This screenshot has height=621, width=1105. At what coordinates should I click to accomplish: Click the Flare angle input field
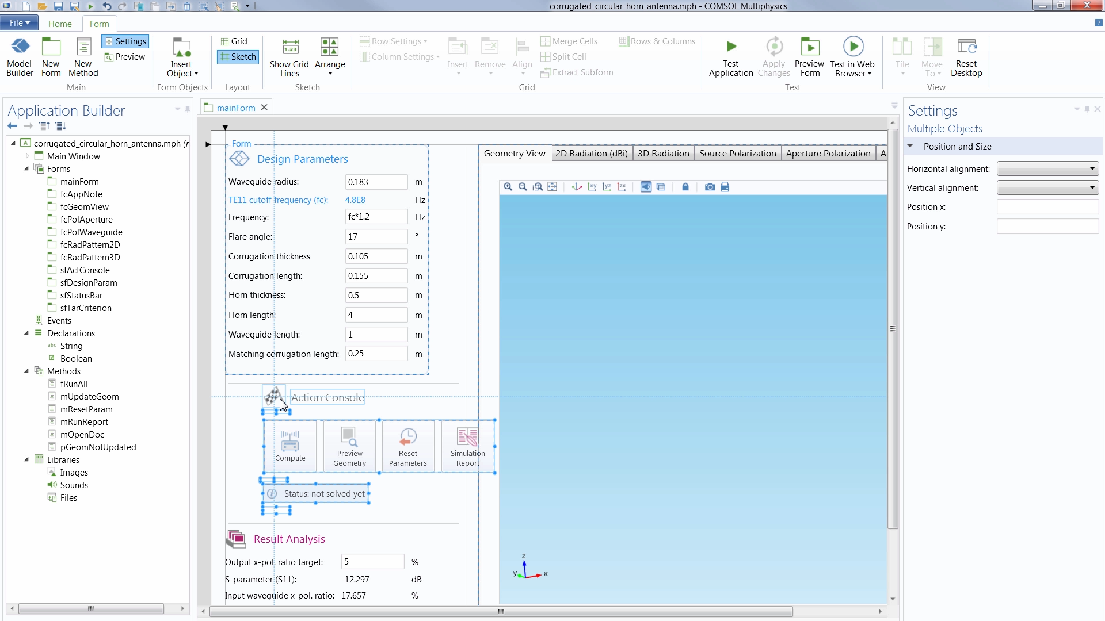tap(376, 237)
